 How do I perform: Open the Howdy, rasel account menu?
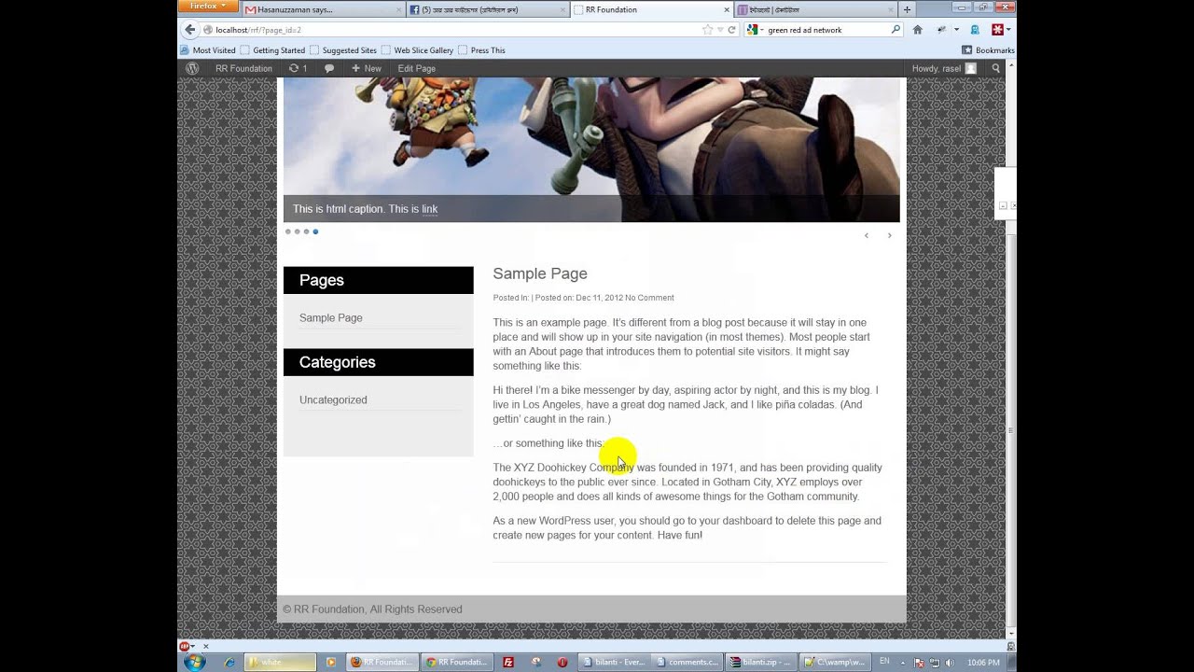pos(943,68)
